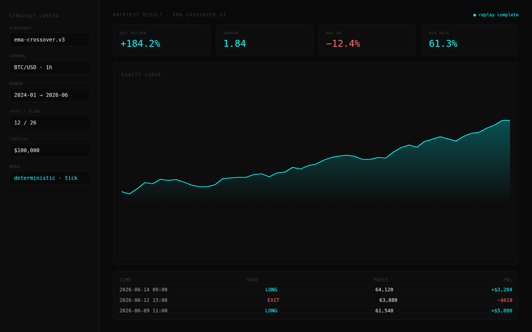Select the trade timestamp 2026-06-14 09:00
The height and width of the screenshot is (332, 532).
coord(143,290)
